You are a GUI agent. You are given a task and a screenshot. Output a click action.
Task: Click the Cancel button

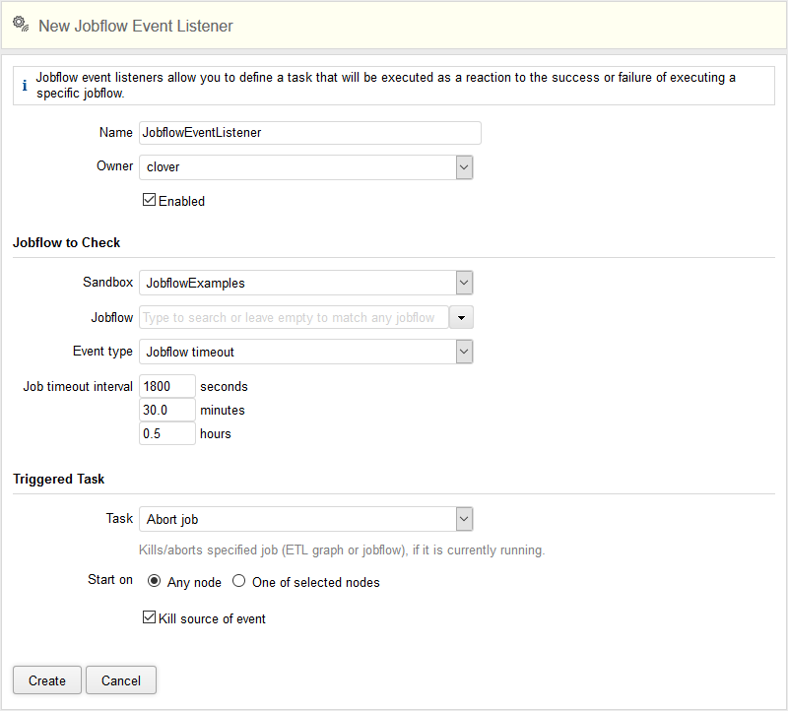pos(121,680)
